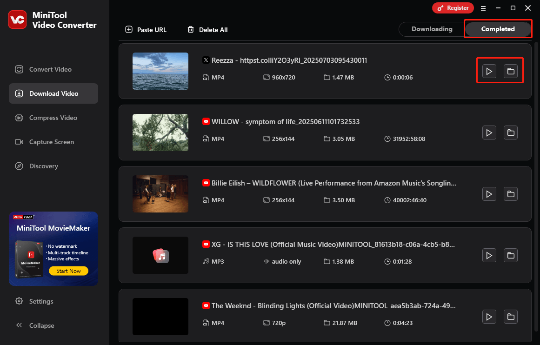Click the '0:04:23' duration
Viewport: 540px width, 345px height.
403,323
